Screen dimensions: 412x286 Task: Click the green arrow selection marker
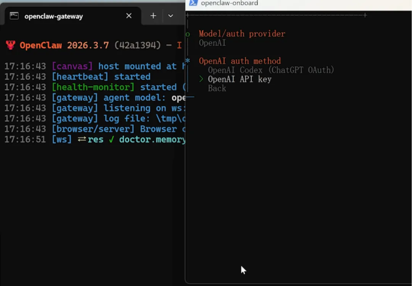[x=201, y=79]
